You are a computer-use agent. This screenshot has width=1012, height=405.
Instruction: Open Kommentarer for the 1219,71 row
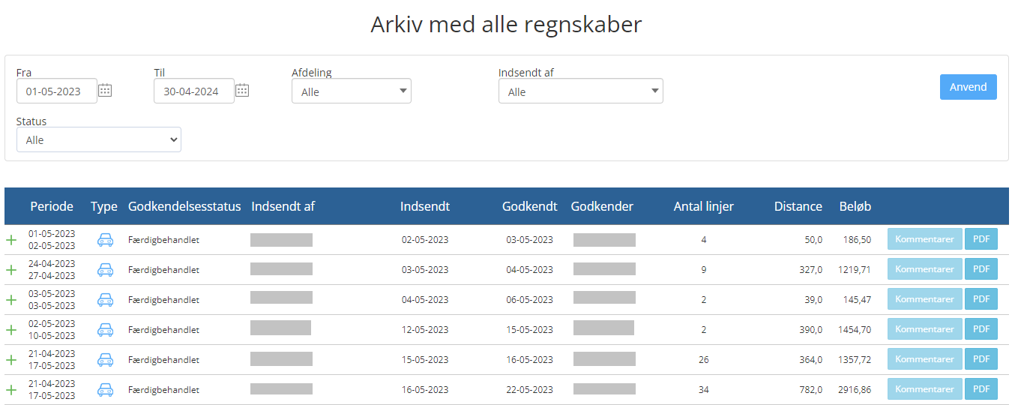coord(925,269)
